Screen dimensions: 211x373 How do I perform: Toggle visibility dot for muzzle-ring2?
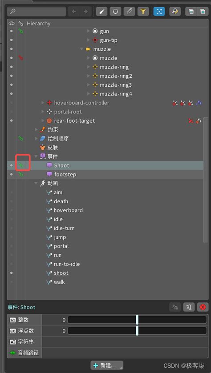click(x=11, y=76)
